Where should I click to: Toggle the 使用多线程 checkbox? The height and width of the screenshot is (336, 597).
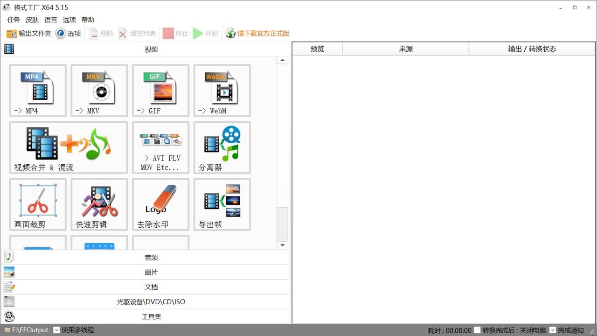(56, 330)
